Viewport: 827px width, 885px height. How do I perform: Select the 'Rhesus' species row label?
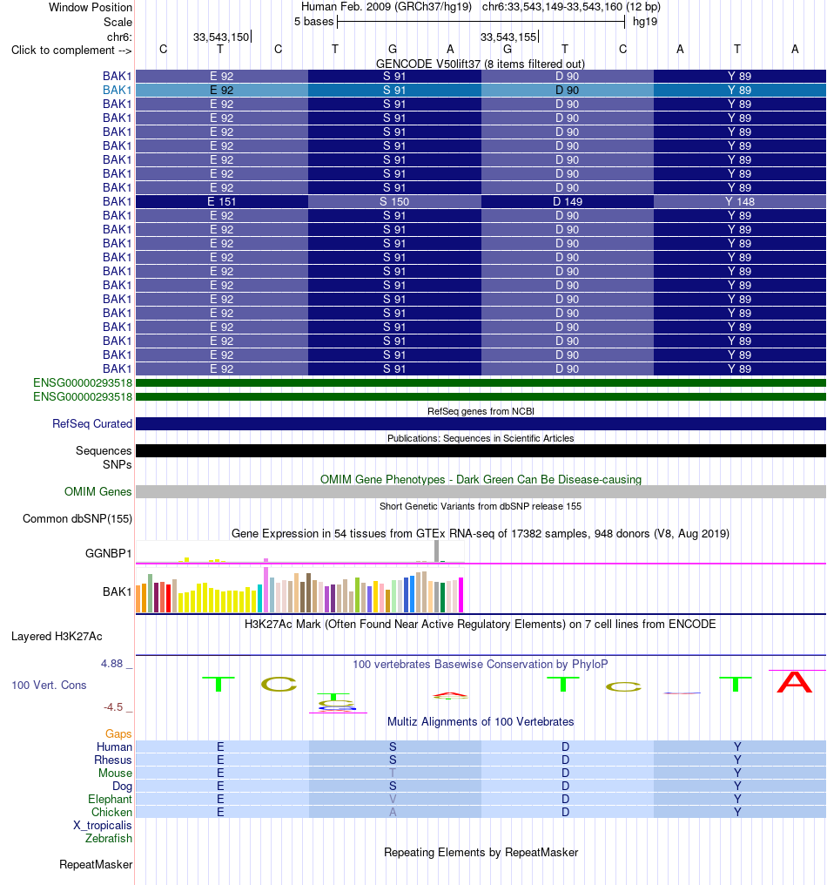point(113,760)
